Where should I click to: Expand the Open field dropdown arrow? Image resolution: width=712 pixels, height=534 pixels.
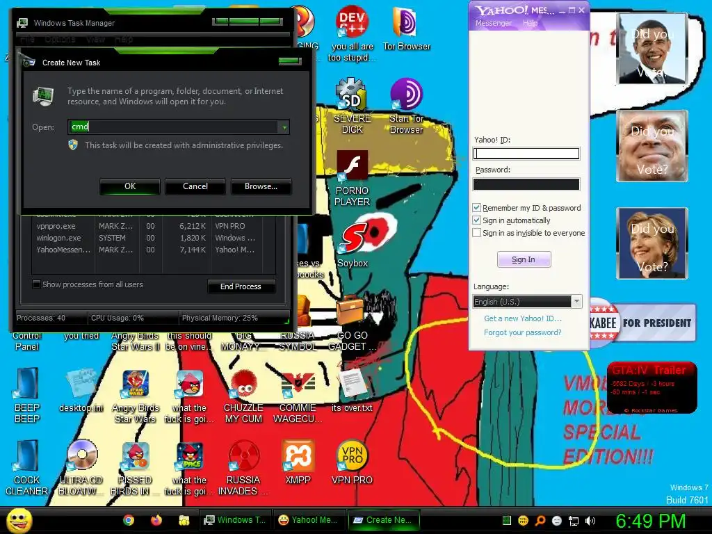coord(284,127)
